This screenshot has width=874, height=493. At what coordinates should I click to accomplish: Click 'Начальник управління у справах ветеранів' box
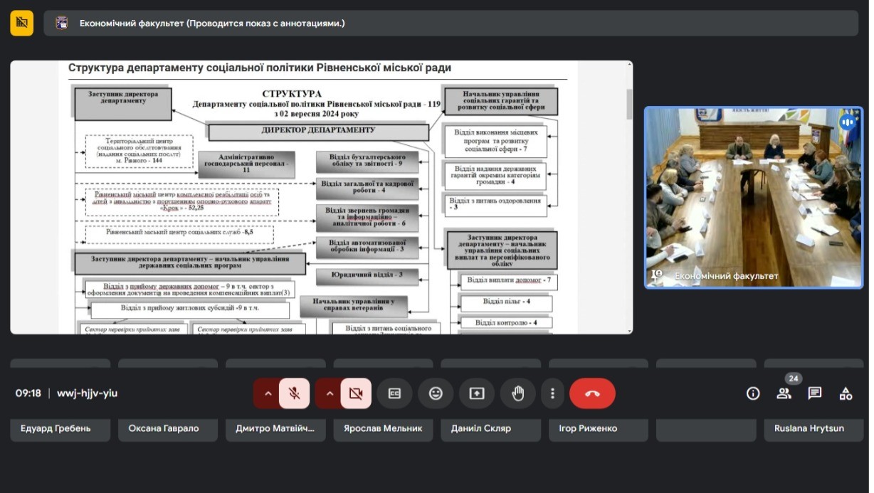(352, 306)
